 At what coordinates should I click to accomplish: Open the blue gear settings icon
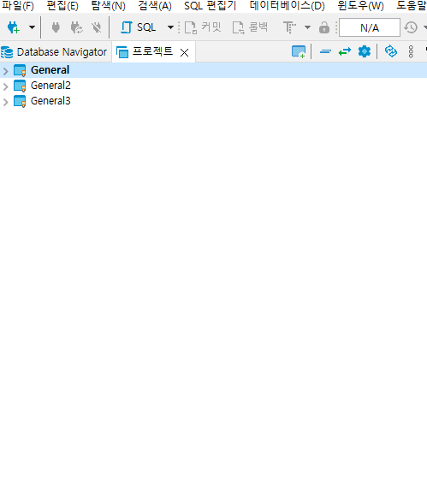[x=365, y=51]
